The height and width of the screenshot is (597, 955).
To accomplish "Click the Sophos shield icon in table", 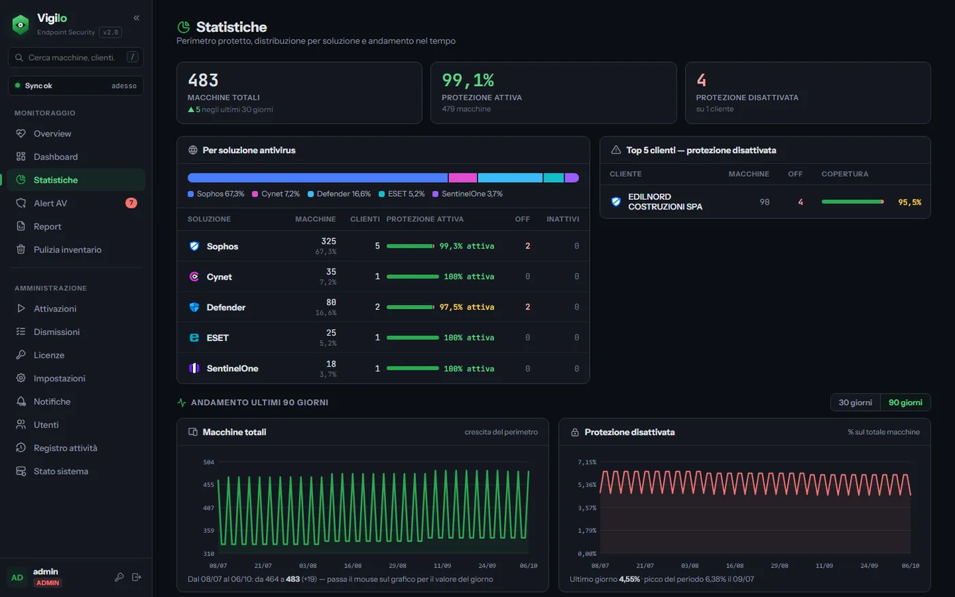I will (x=194, y=246).
